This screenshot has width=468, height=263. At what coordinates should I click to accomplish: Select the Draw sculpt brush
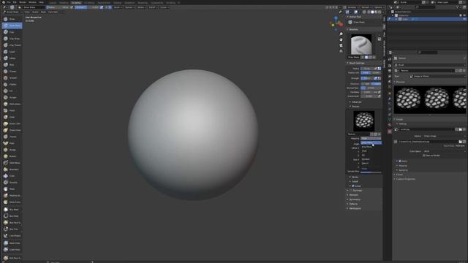click(x=12, y=19)
